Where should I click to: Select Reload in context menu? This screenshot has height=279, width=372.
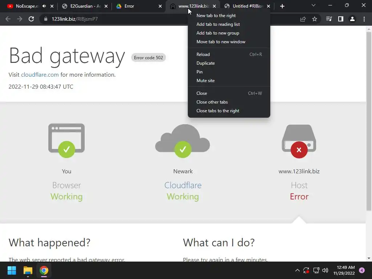point(229,54)
